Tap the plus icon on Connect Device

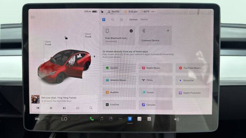(168, 31)
